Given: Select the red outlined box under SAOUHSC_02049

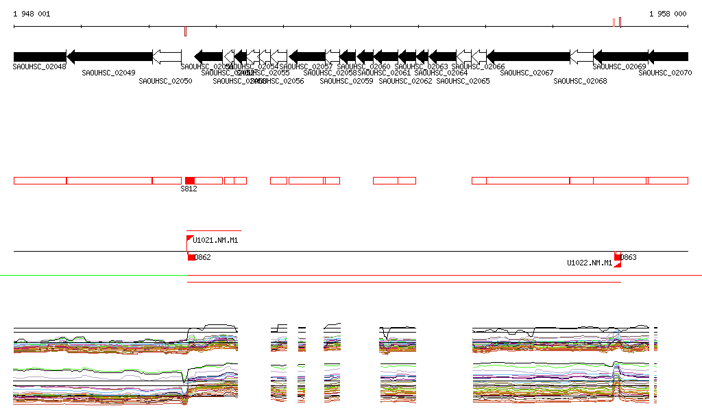Looking at the screenshot, I should [x=109, y=180].
